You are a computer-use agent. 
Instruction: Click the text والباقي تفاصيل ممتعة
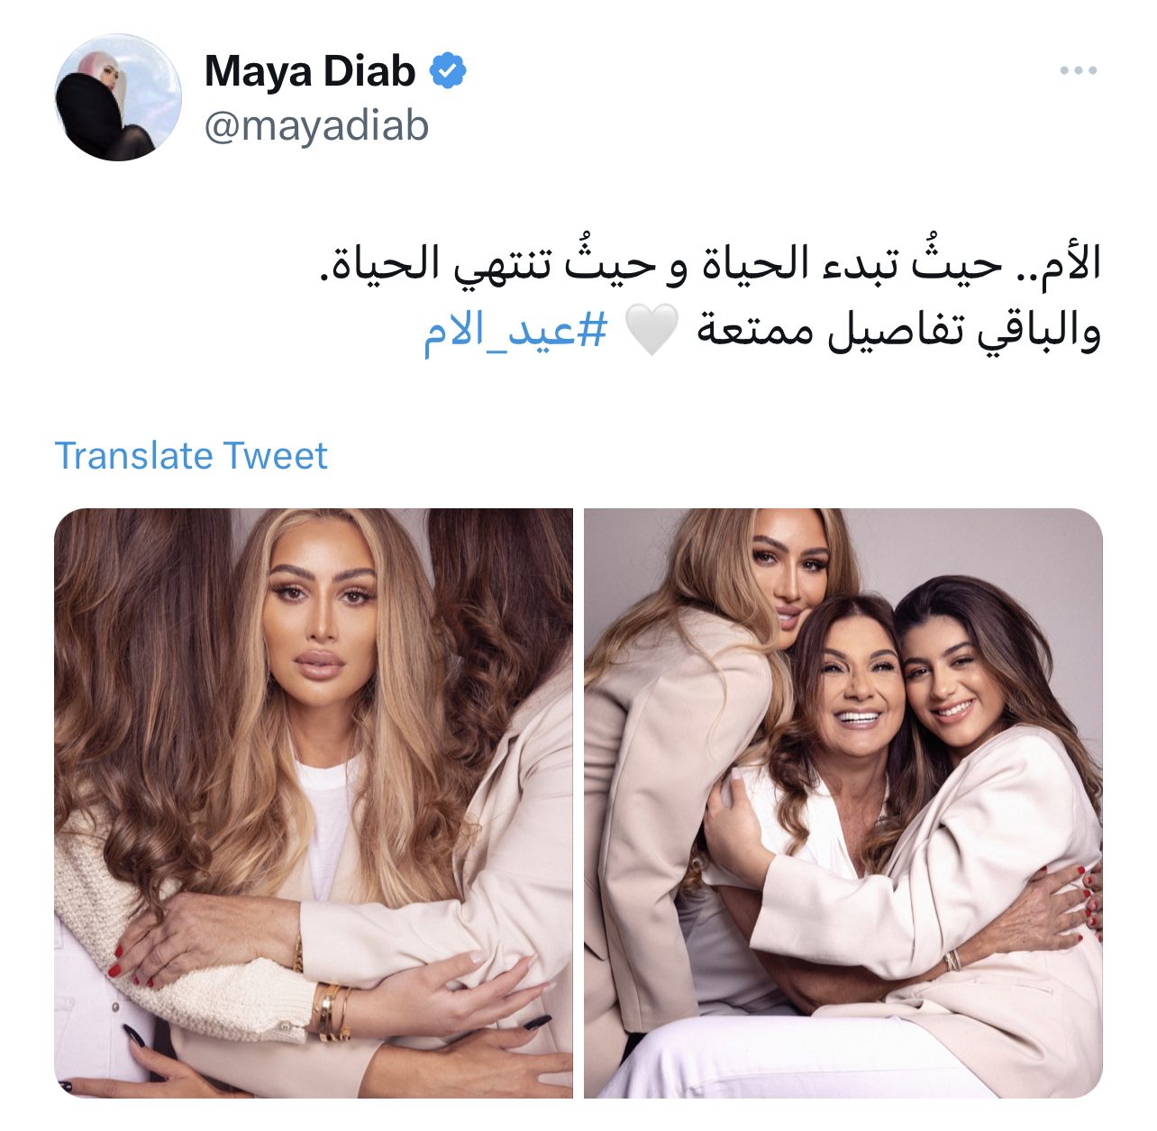pos(898,331)
